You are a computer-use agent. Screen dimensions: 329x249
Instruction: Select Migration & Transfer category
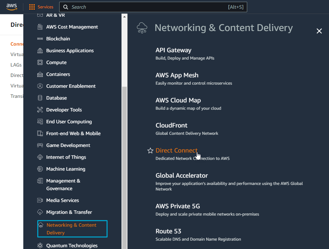coord(69,212)
